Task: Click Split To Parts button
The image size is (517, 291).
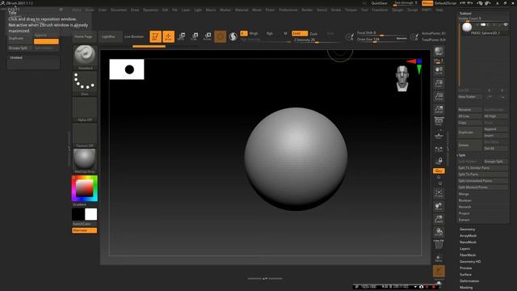Action: [x=483, y=175]
